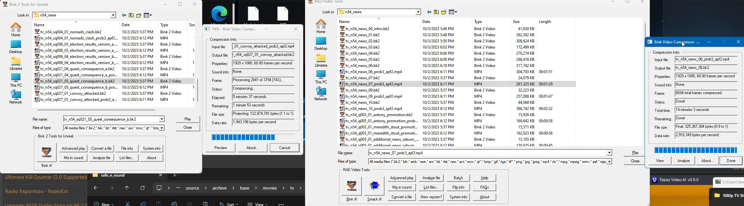Sort by Length column header
This screenshot has height=206, width=744.
pyautogui.click(x=545, y=22)
